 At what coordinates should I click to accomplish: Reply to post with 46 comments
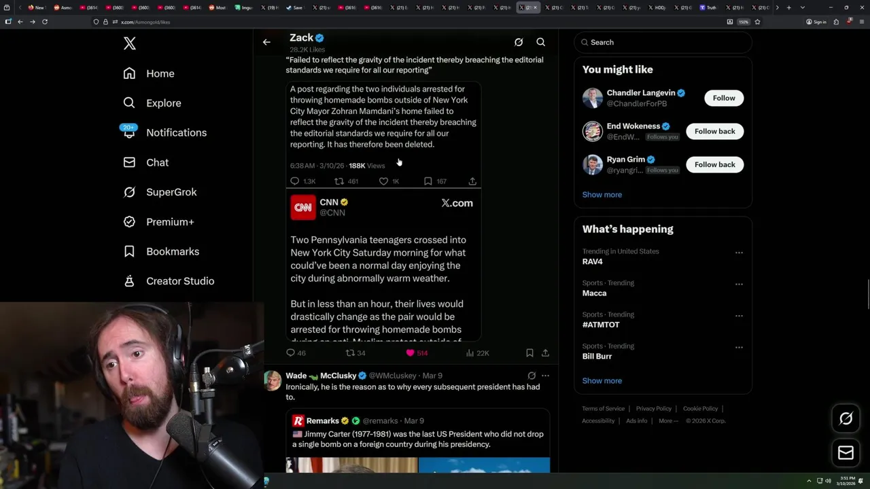296,352
